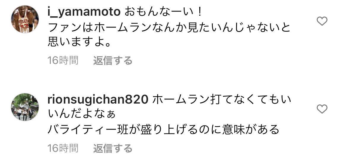347x166 pixels.
Task: Click the 16時間 timestamp on rionsugichan820's comment
Action: click(63, 148)
